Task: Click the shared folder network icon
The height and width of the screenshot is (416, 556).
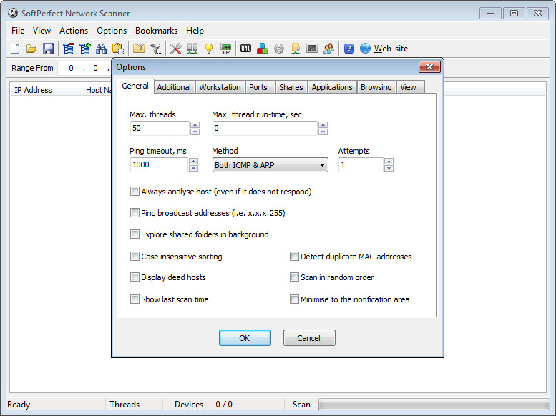Action: [296, 49]
